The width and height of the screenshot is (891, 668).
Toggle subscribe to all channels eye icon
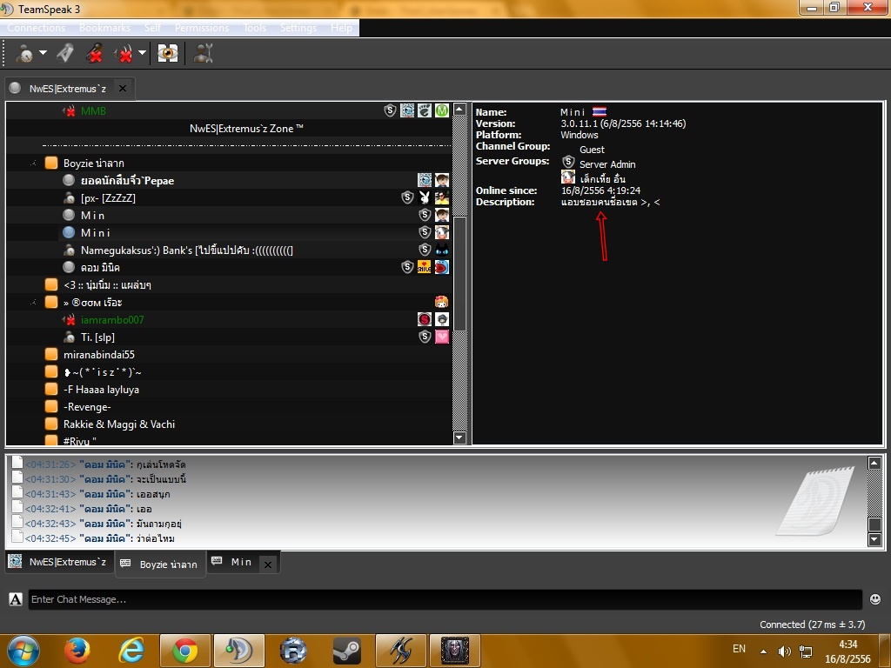168,53
